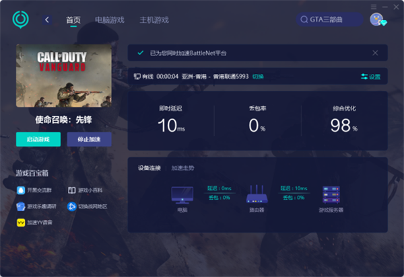This screenshot has height=277, width=404.
Task: Select the 设备连接 tab
Action: click(149, 168)
